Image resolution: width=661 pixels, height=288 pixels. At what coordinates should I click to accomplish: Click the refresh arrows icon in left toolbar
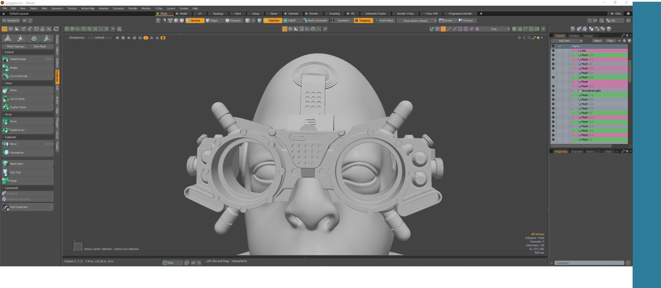pyautogui.click(x=56, y=29)
